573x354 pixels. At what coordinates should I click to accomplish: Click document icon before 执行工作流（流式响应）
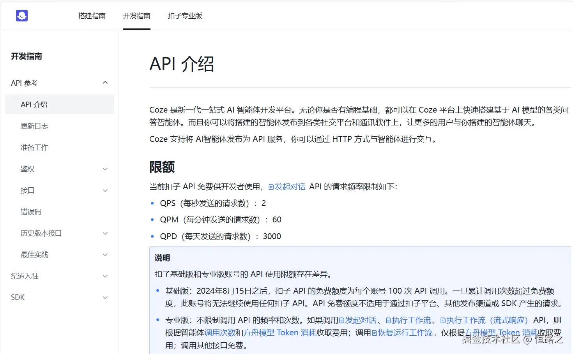tap(443, 321)
